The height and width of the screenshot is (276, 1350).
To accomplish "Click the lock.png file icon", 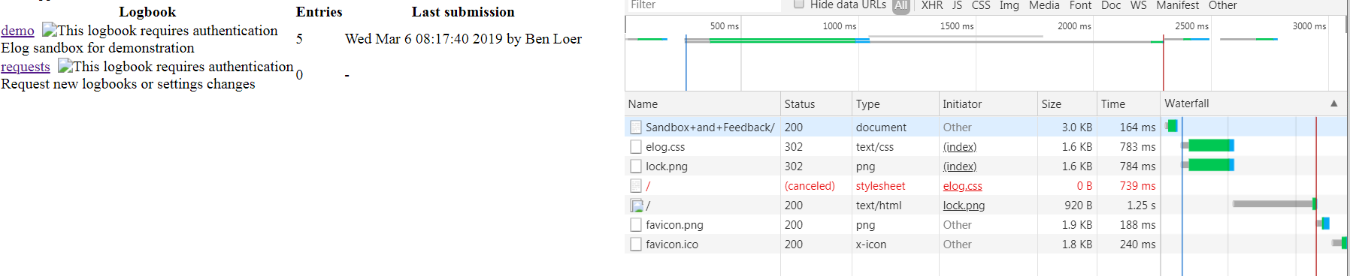I will click(636, 166).
